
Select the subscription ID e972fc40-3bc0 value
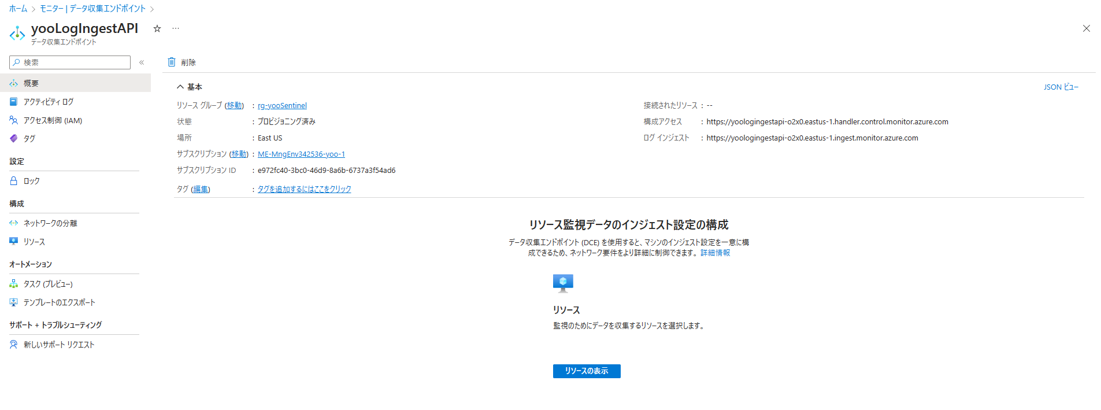[x=327, y=170]
